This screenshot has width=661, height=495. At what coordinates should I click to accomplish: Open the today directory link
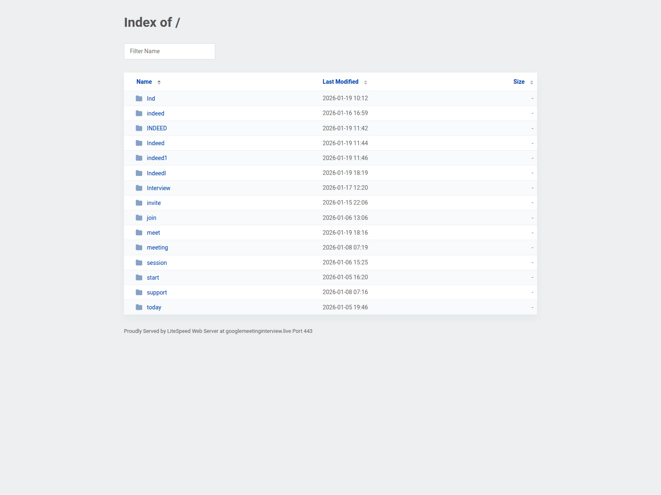[x=154, y=307]
